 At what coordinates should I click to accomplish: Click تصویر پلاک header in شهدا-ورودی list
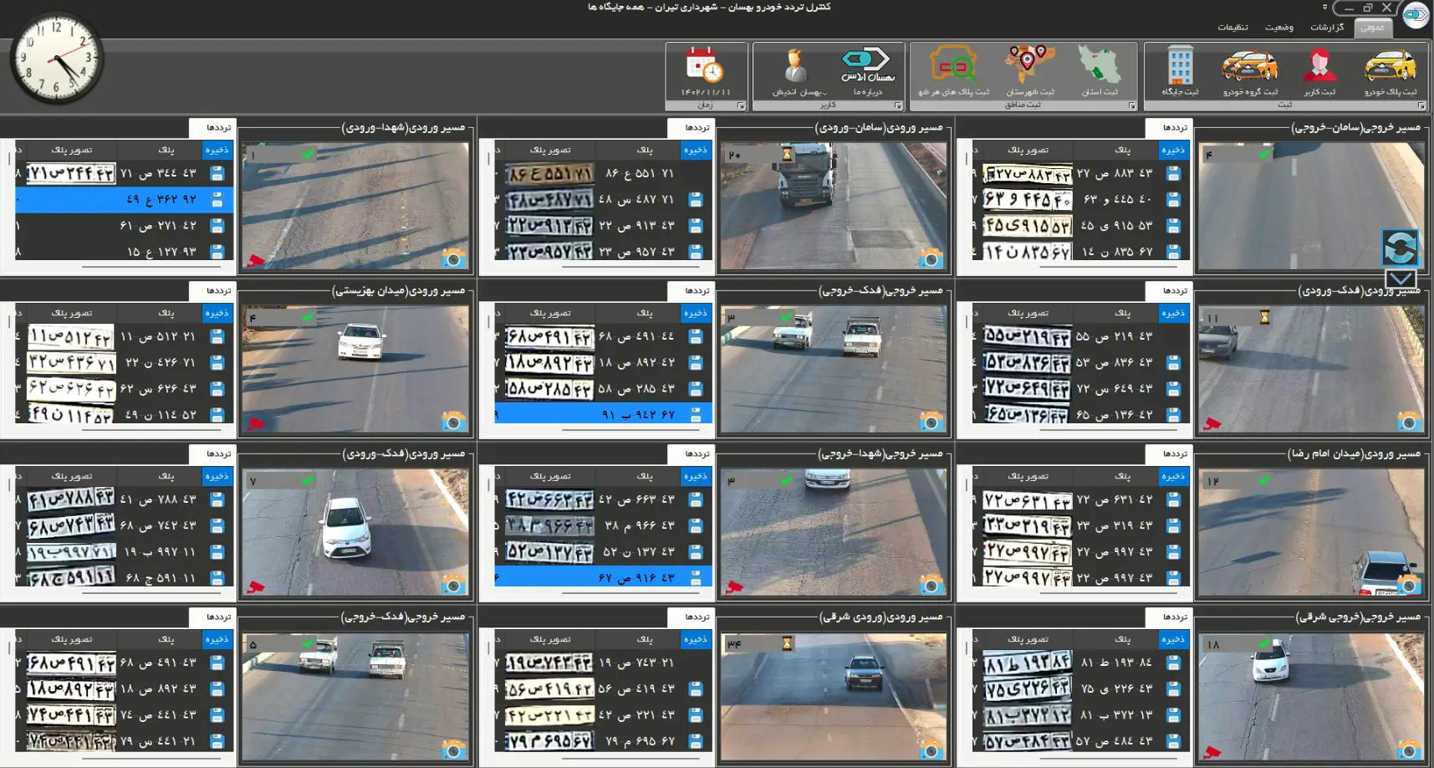point(72,150)
